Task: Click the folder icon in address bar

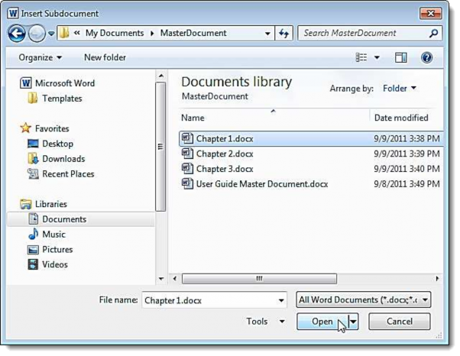Action: coord(64,33)
